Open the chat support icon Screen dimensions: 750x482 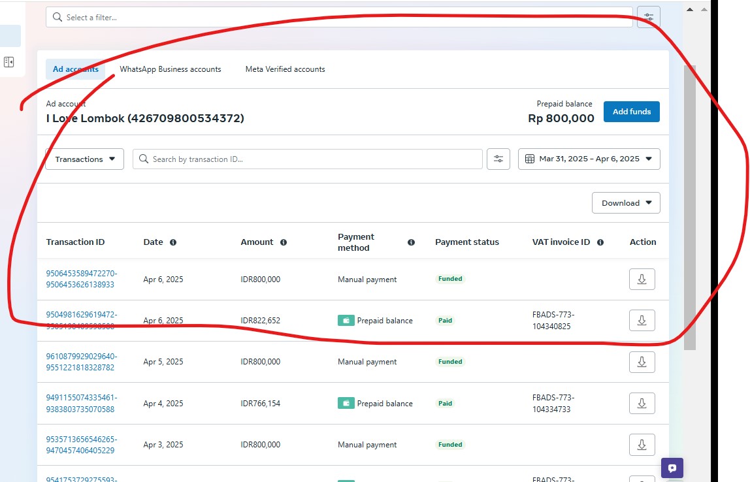coord(672,468)
